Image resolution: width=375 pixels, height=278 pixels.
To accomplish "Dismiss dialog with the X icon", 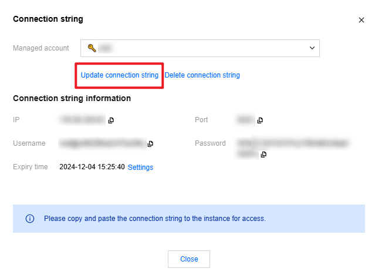I will click(x=361, y=20).
